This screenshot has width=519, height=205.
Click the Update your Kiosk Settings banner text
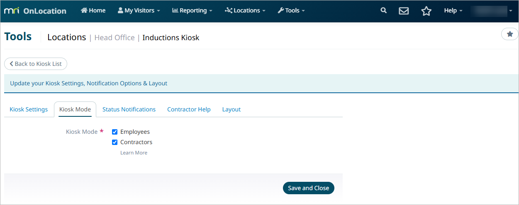[x=88, y=83]
